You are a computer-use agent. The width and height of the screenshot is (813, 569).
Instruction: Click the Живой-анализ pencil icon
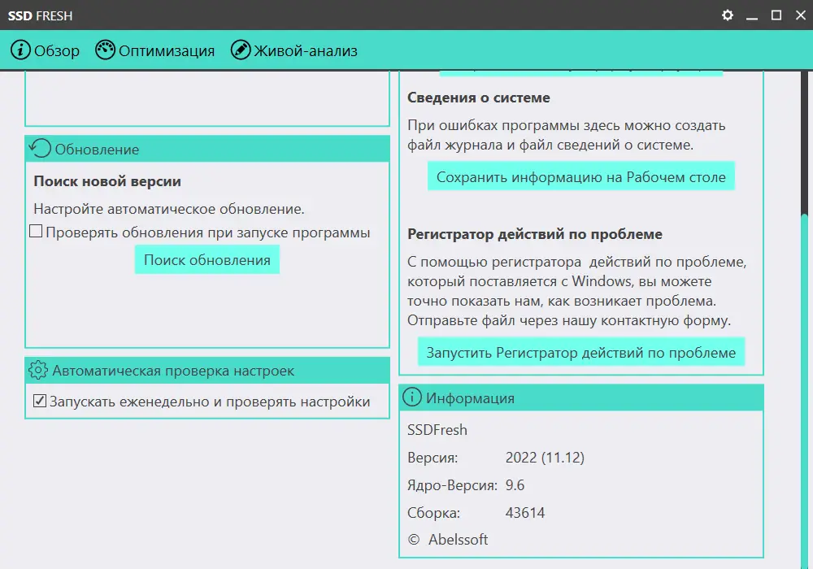pos(241,50)
